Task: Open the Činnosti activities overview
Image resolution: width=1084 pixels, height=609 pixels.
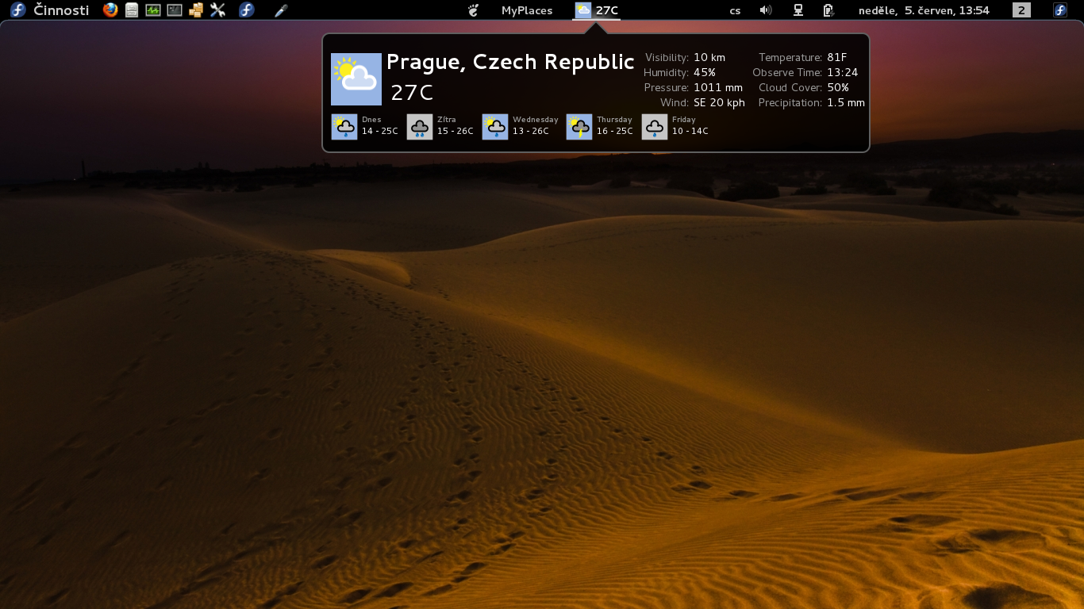Action: [x=61, y=10]
